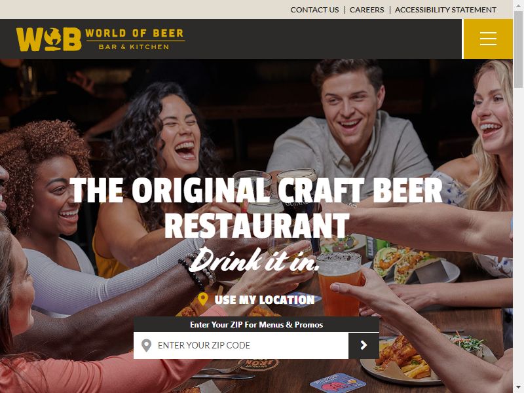Open the hamburger navigation menu

[488, 39]
